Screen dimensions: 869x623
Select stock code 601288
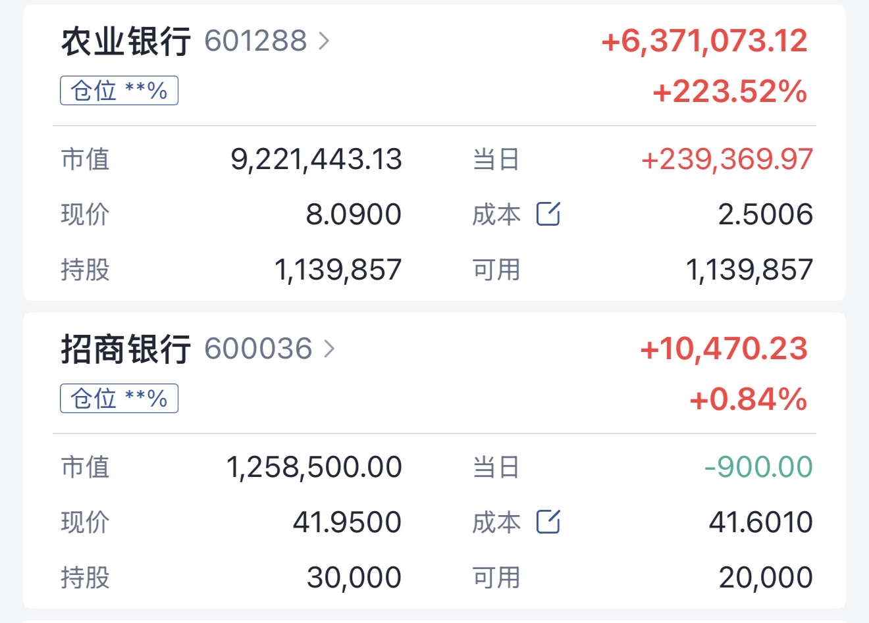click(255, 41)
